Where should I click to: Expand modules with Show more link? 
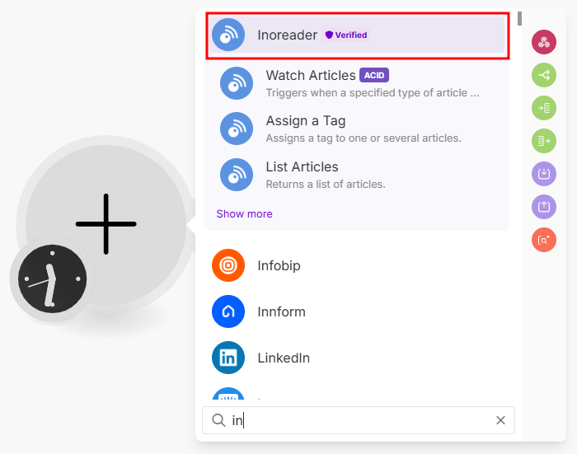pyautogui.click(x=244, y=213)
